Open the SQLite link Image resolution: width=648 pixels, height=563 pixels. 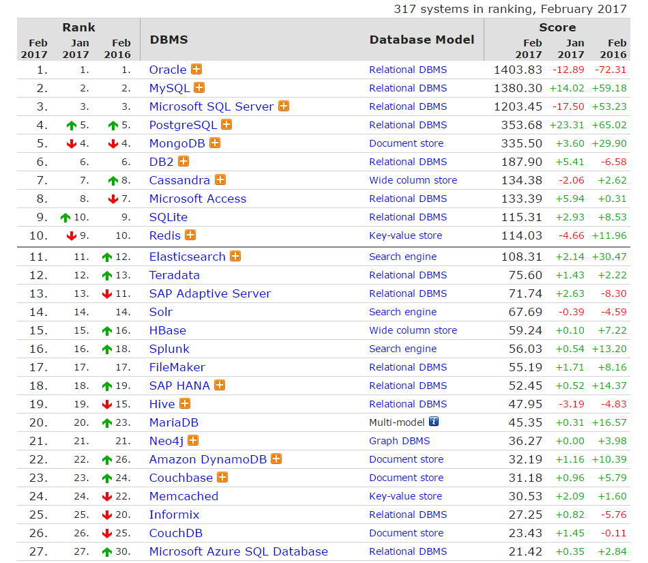(x=168, y=217)
